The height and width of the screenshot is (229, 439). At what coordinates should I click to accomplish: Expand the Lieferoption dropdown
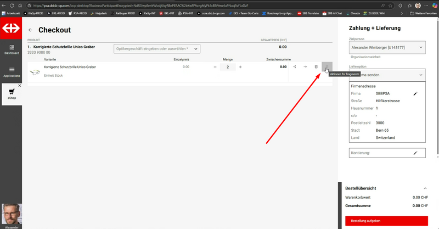pyautogui.click(x=386, y=74)
